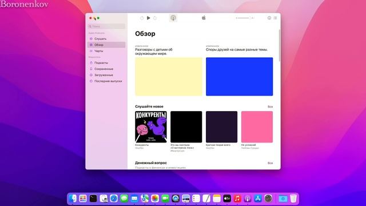Open Последние выпуски in the sidebar

click(x=106, y=81)
